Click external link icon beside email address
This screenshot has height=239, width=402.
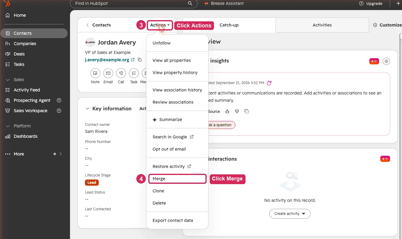click(133, 60)
